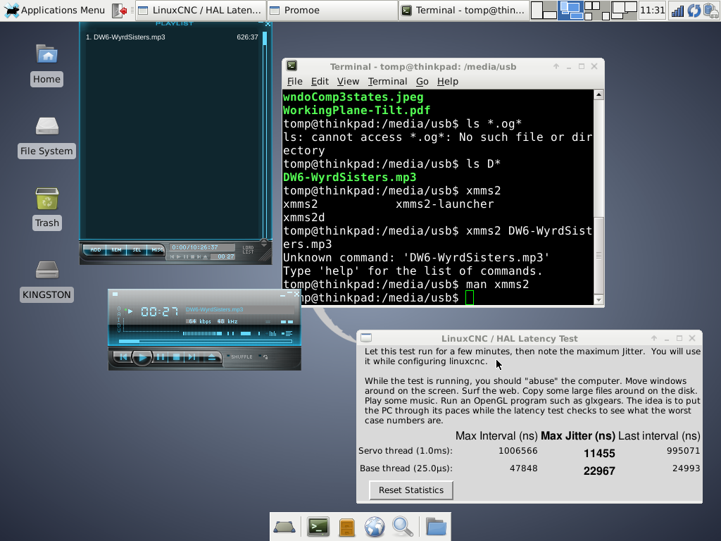Open the playlist MISC menu
Image resolution: width=721 pixels, height=541 pixels.
[x=156, y=250]
